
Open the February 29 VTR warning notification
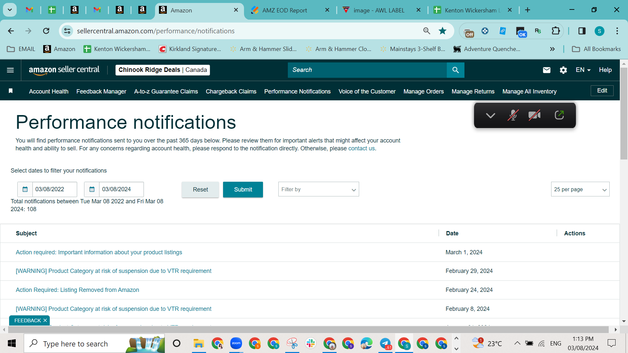tap(113, 271)
